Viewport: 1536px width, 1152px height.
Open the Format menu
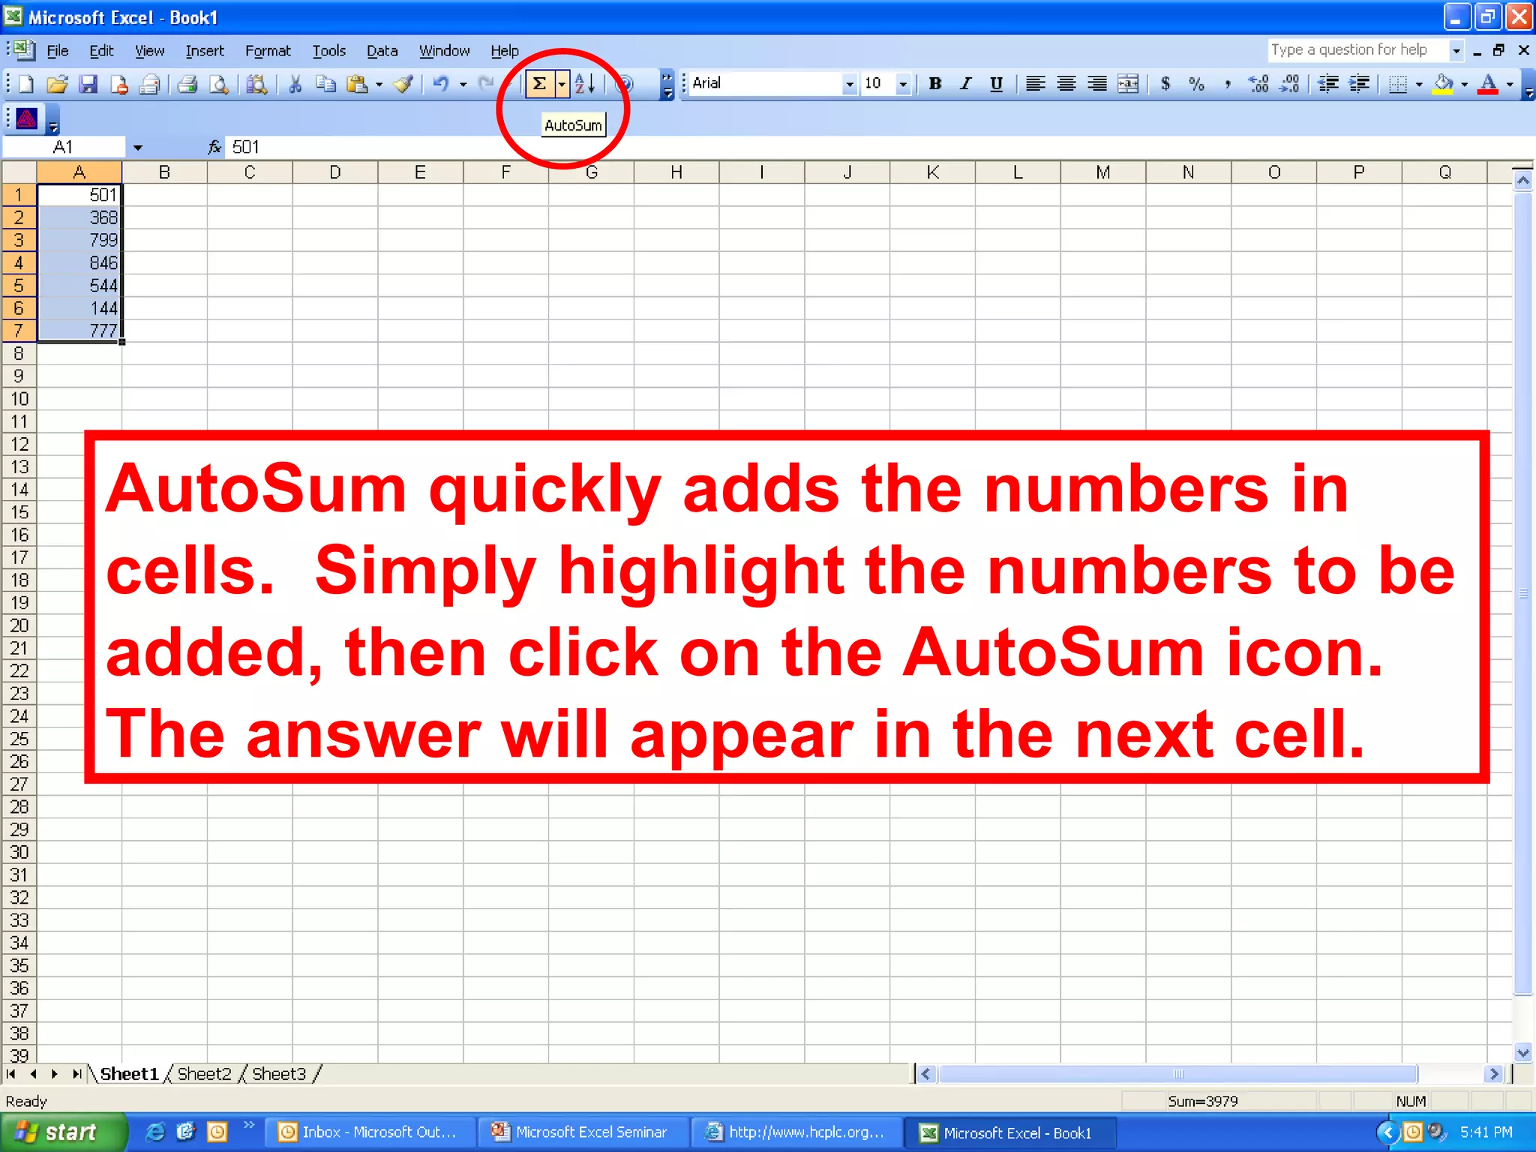point(268,51)
